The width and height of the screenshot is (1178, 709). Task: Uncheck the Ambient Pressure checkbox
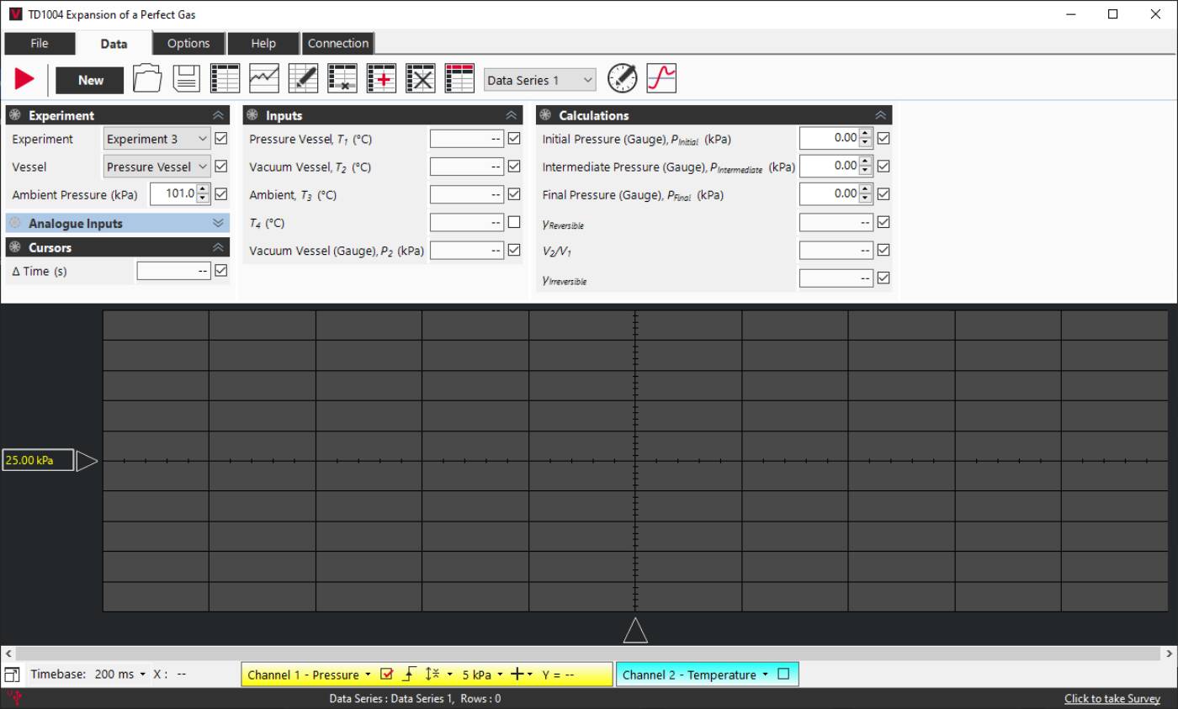[x=221, y=194]
